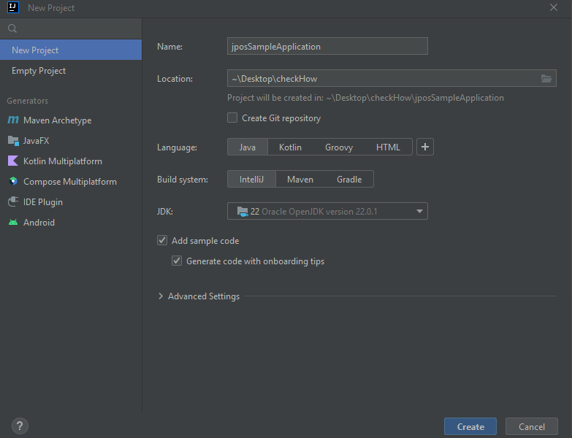Click the Create button

pyautogui.click(x=470, y=427)
